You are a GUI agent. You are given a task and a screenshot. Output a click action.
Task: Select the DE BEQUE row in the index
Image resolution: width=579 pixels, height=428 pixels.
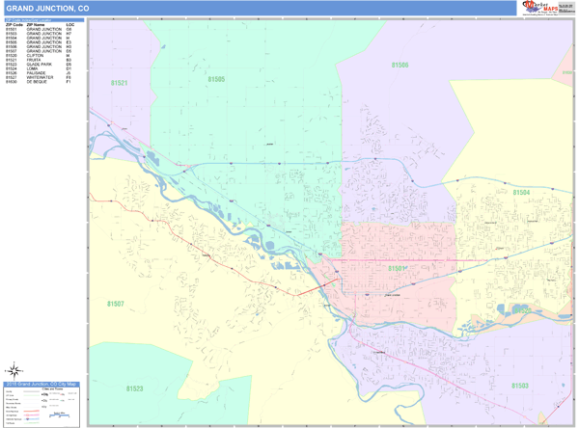click(39, 82)
